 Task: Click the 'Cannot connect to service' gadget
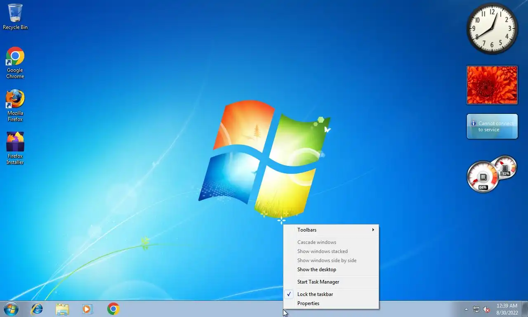pos(492,126)
